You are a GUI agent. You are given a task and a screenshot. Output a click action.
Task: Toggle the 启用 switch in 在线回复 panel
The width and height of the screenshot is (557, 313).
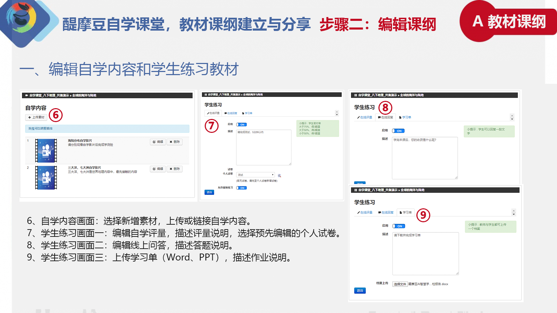(398, 131)
